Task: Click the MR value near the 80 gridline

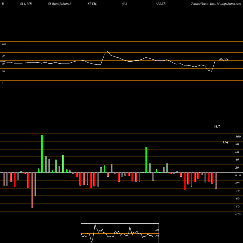Action: click(225, 143)
